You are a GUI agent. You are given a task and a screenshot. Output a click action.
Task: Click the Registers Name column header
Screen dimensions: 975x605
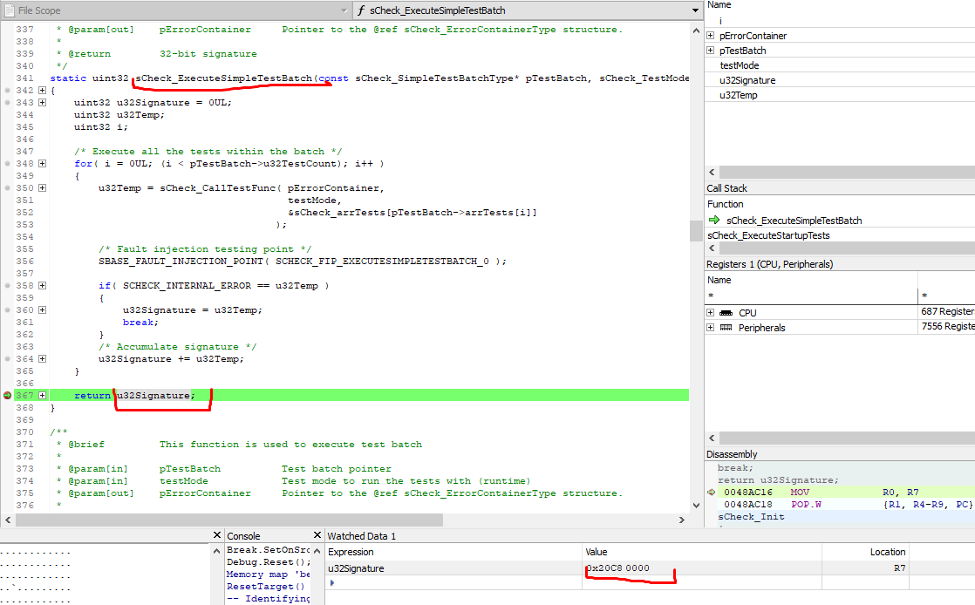(719, 280)
